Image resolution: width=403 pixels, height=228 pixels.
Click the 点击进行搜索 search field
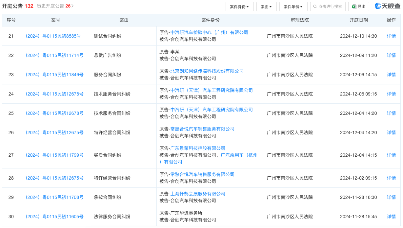click(330, 7)
